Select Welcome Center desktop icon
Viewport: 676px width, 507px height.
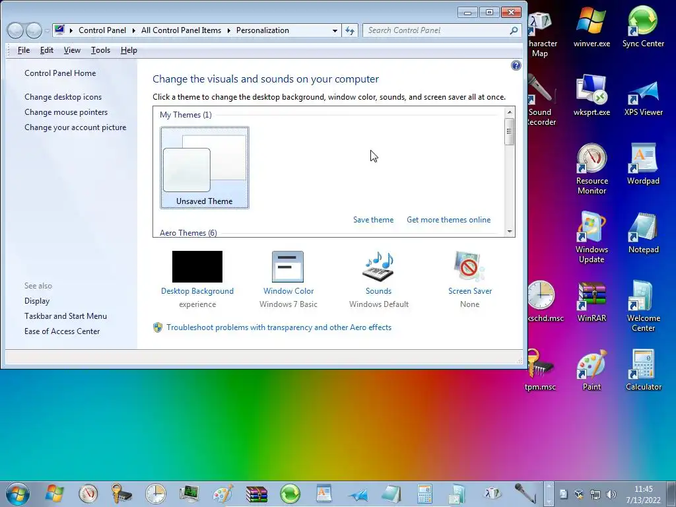[643, 306]
